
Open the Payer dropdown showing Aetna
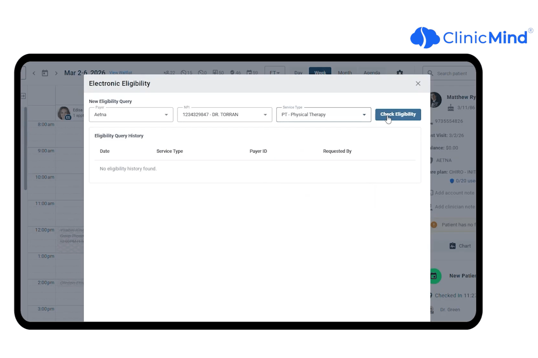tap(131, 115)
